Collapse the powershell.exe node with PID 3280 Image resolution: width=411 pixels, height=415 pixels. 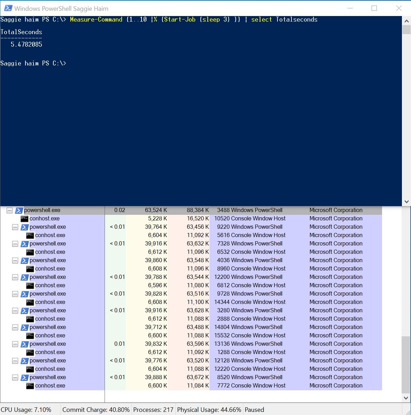click(x=15, y=311)
